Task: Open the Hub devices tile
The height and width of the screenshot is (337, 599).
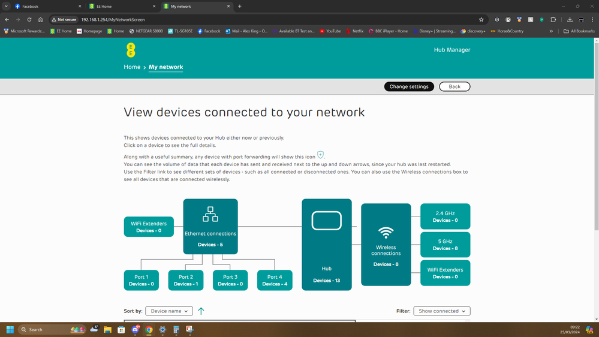Action: coord(327,245)
